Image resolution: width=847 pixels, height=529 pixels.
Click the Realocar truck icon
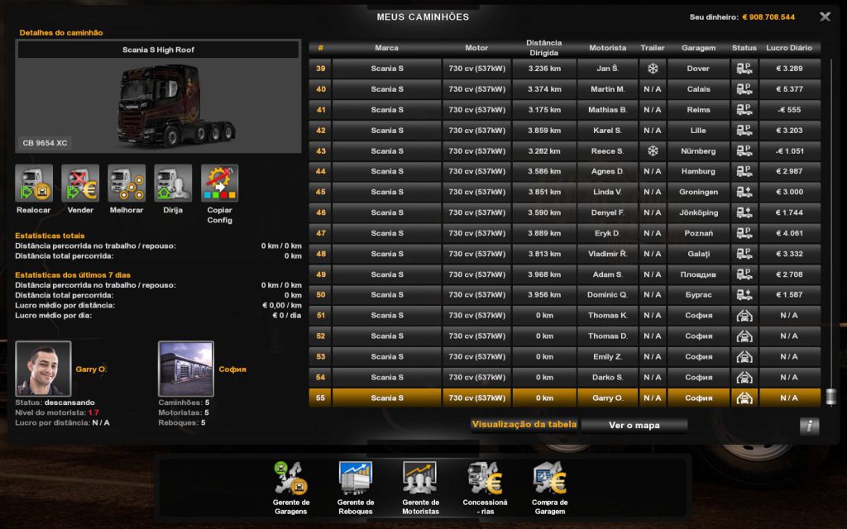coord(34,183)
